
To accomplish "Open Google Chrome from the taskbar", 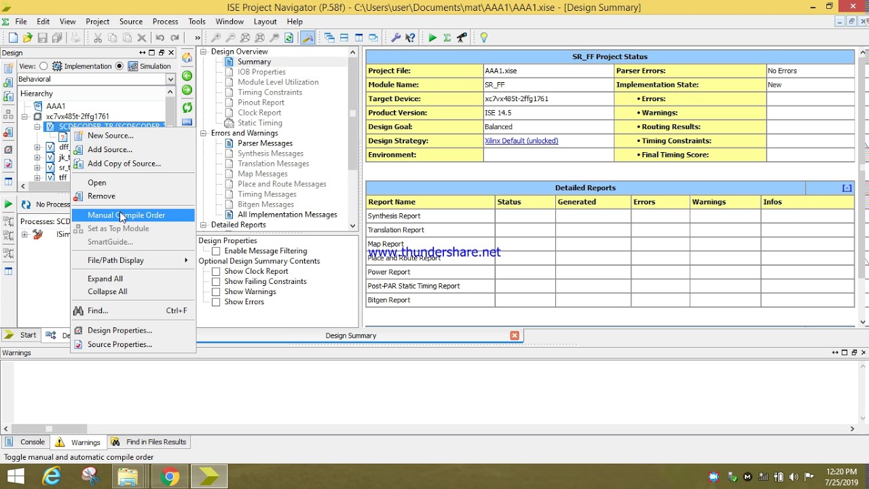I will click(x=169, y=477).
